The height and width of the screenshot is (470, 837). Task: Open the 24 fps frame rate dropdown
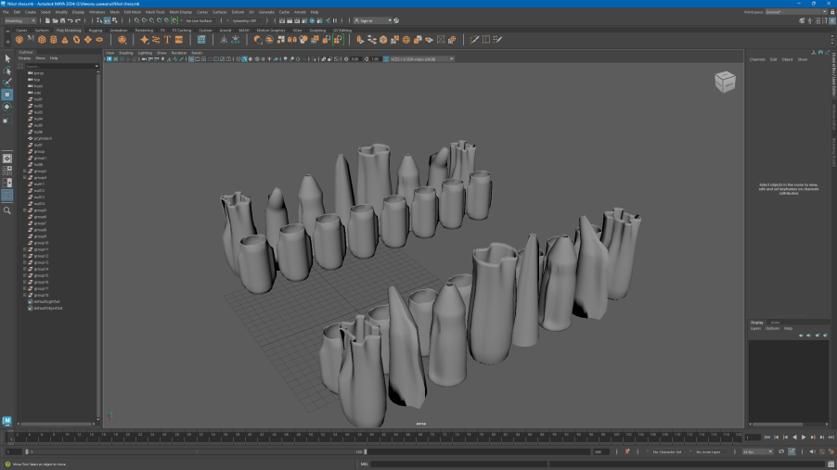point(757,451)
